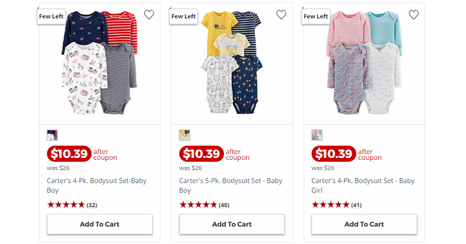View product image of pink and teal bodysuits
The height and width of the screenshot is (244, 466).
click(x=364, y=63)
